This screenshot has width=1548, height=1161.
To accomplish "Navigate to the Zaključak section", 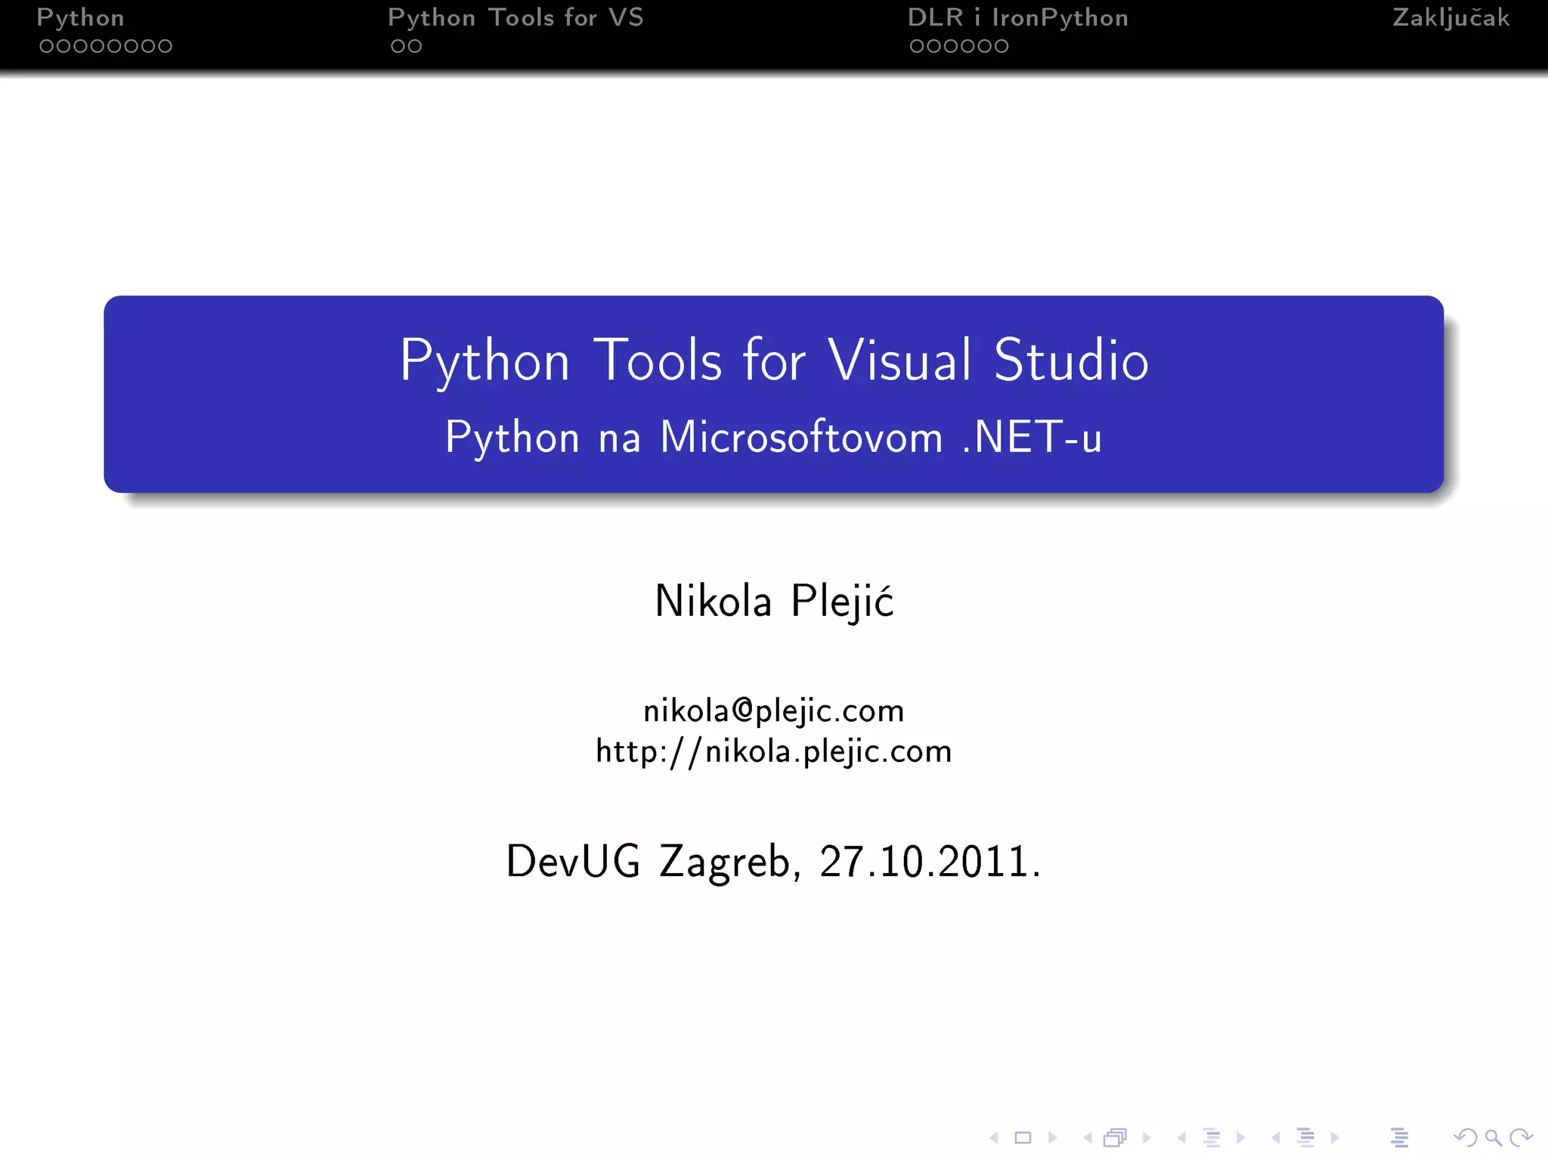I will point(1450,18).
